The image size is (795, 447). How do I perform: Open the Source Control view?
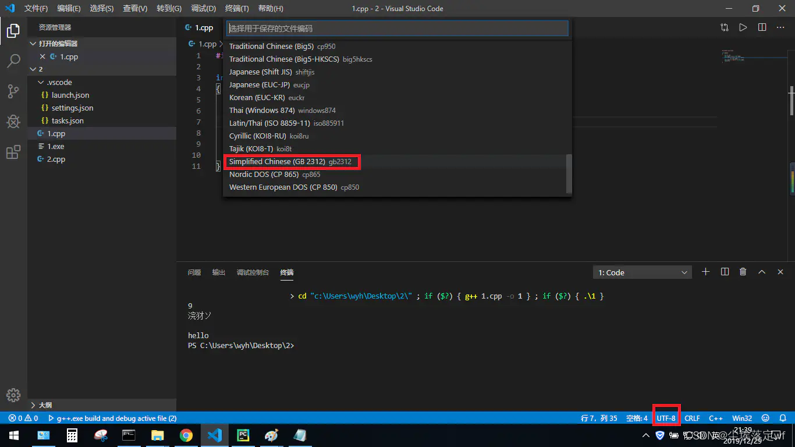(x=13, y=91)
